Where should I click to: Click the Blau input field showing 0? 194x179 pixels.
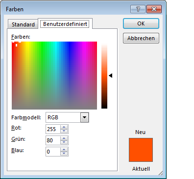point(53,152)
